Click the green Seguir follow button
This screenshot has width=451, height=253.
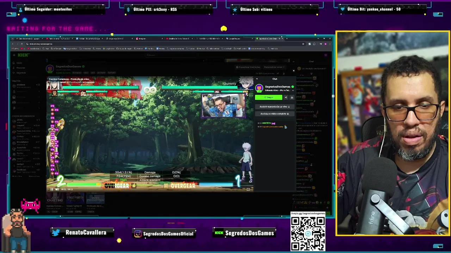click(x=268, y=97)
